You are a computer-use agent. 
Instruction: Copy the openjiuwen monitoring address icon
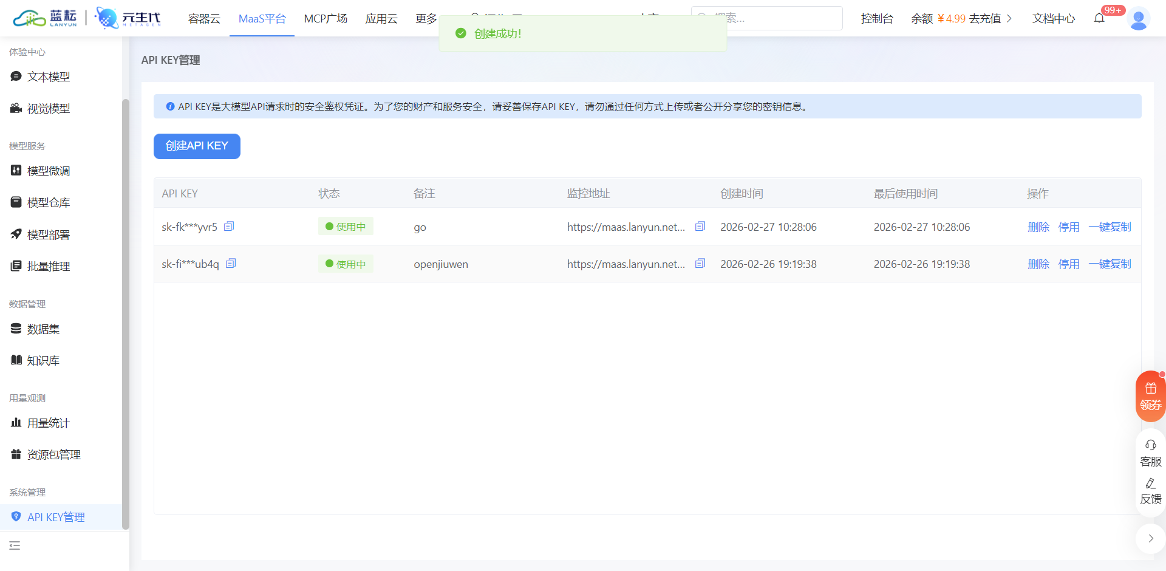700,263
